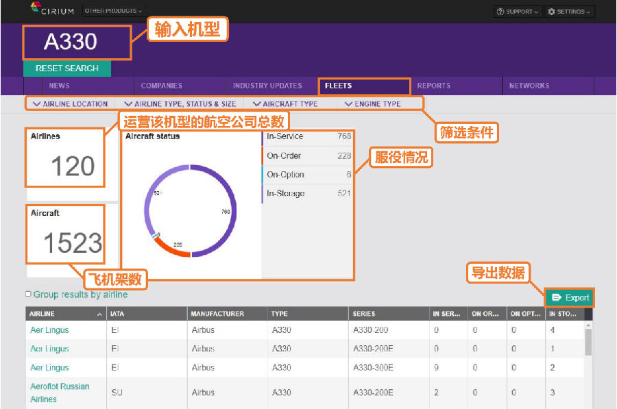This screenshot has width=617, height=409.
Task: Click the Cirium logo icon
Action: [36, 8]
